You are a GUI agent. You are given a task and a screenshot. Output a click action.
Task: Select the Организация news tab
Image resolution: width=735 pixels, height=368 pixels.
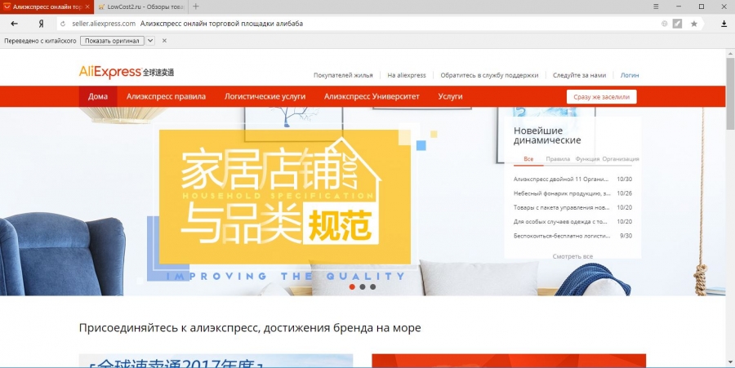(x=621, y=159)
